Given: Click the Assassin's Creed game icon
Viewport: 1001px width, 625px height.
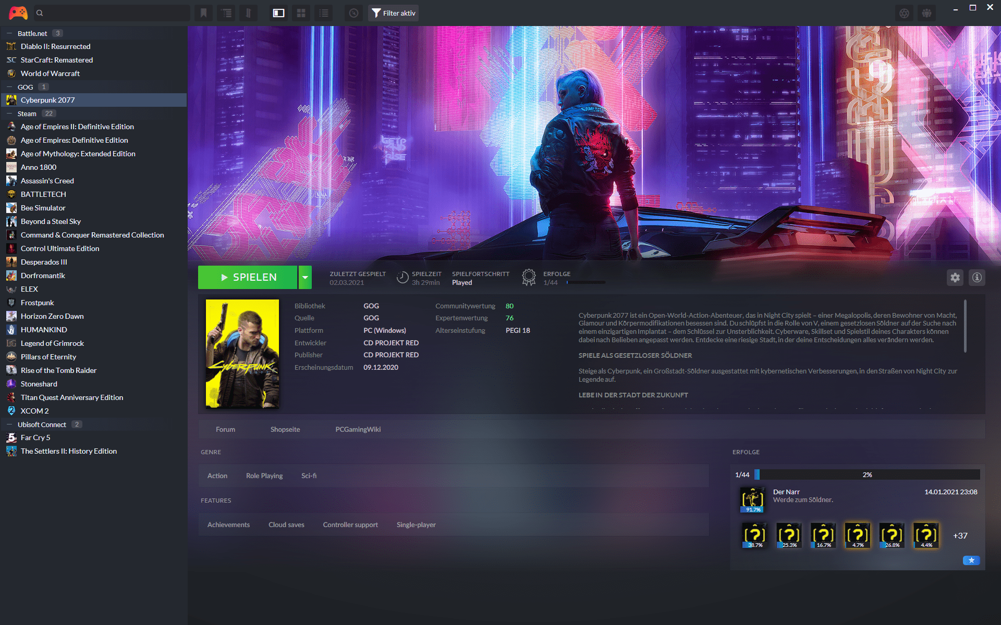Looking at the screenshot, I should click(11, 181).
